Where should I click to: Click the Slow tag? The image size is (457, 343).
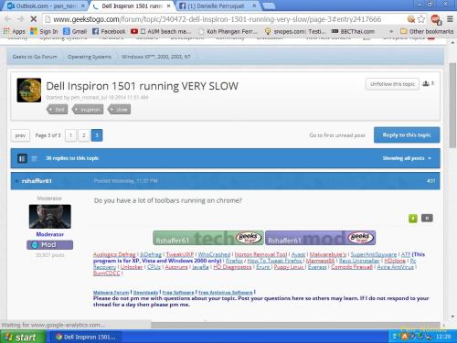120,110
